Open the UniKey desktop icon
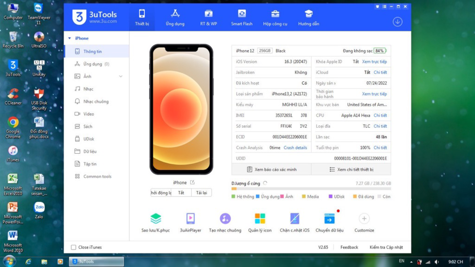The image size is (475, 267). (x=39, y=68)
